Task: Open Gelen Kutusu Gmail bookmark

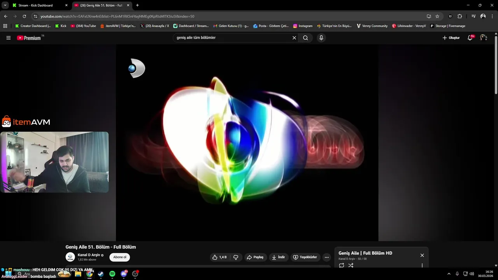Action: 231,26
